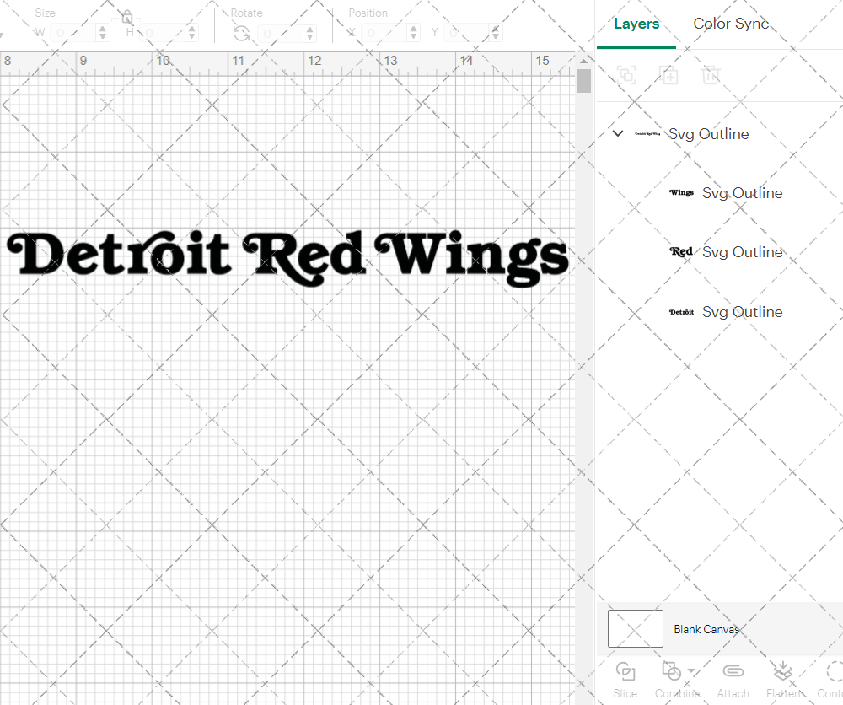The height and width of the screenshot is (705, 843).
Task: Toggle the size aspect ratio lock
Action: 127,17
